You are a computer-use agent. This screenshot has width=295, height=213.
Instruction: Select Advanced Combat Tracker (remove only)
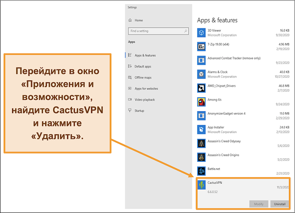pyautogui.click(x=234, y=58)
